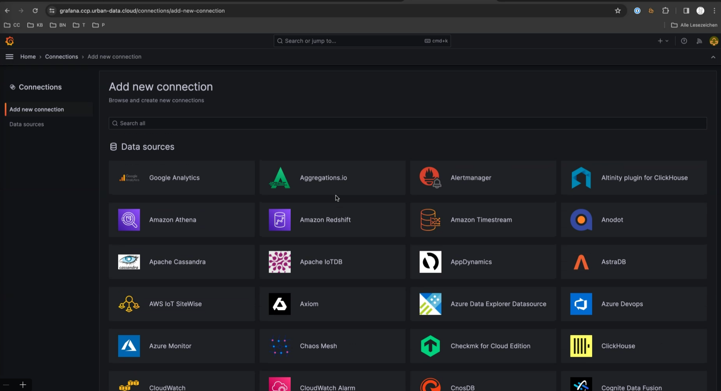Click the Amazon Athena icon
721x391 pixels.
[x=129, y=220]
